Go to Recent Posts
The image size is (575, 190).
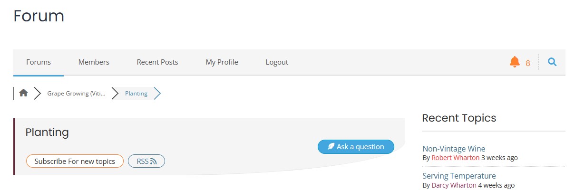click(157, 62)
